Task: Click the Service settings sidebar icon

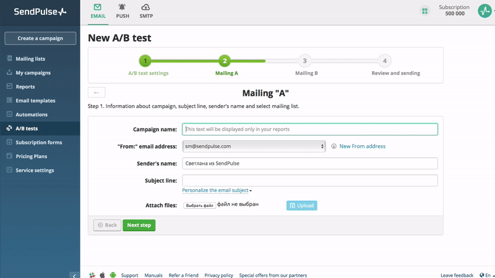Action: (x=9, y=169)
